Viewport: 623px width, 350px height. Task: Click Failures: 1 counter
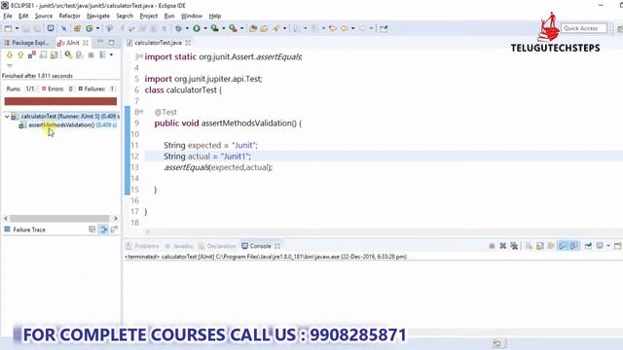[96, 88]
